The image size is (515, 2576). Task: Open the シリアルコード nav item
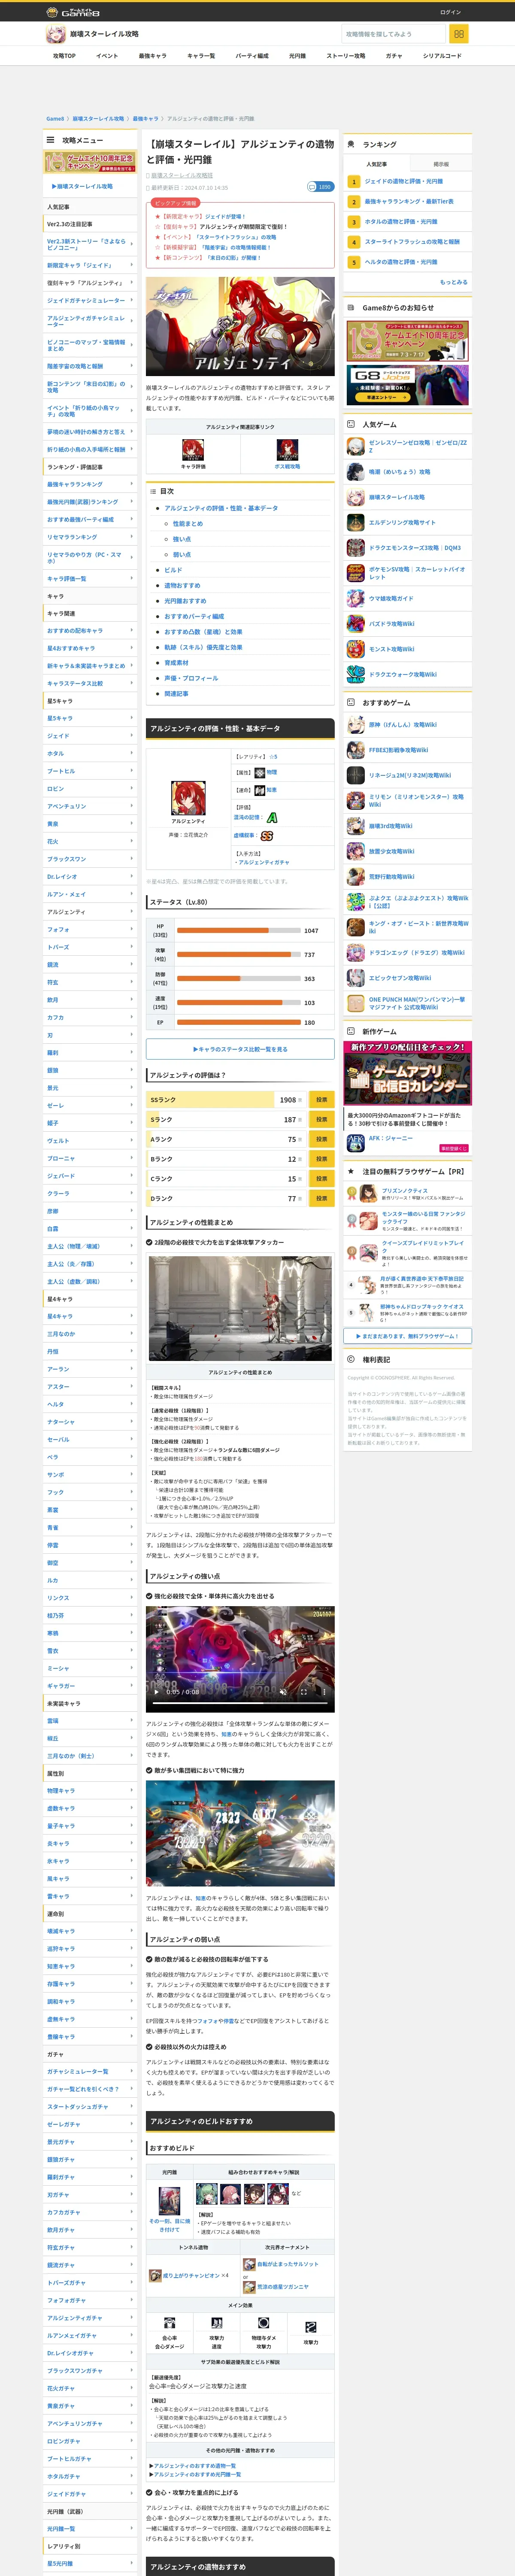click(x=442, y=56)
